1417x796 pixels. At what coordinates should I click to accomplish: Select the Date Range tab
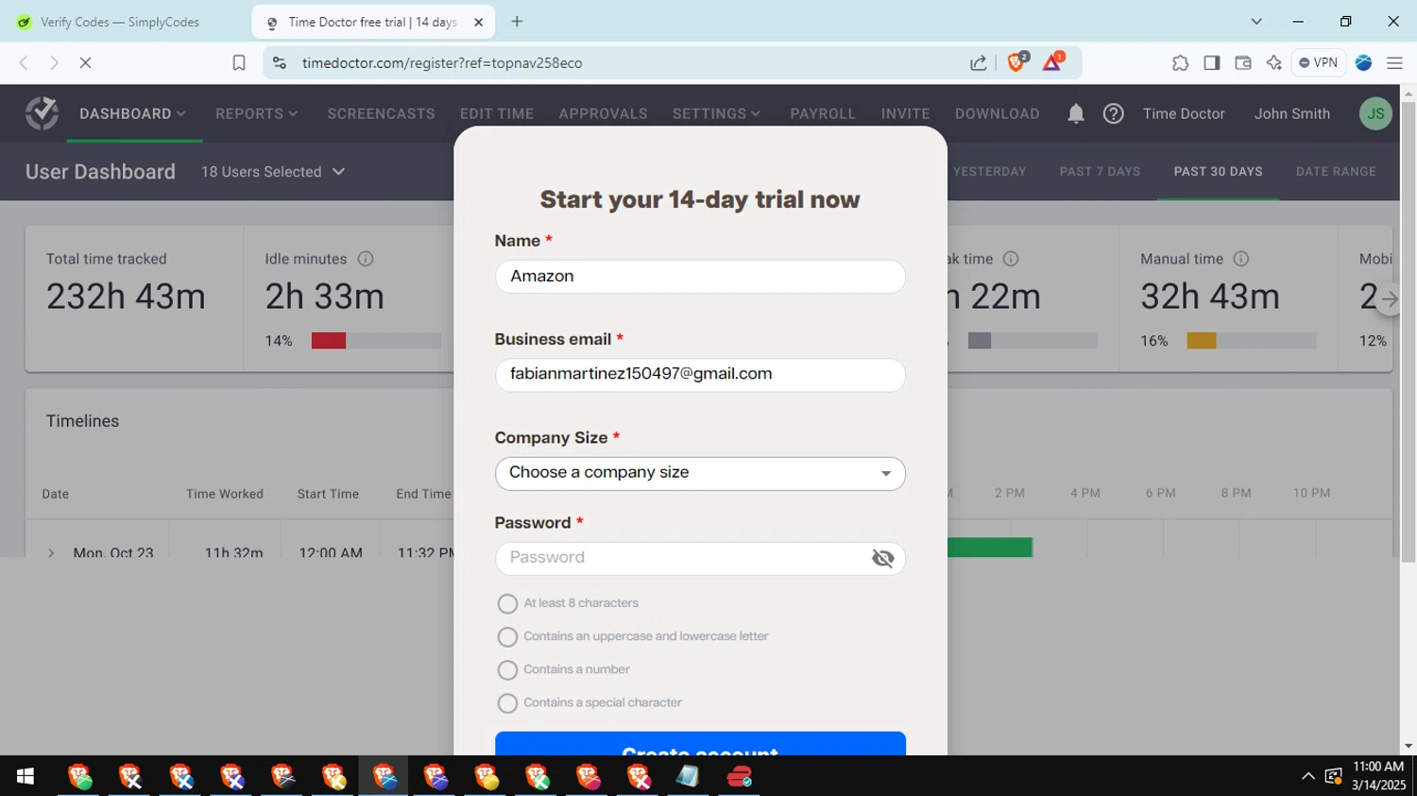click(1336, 172)
